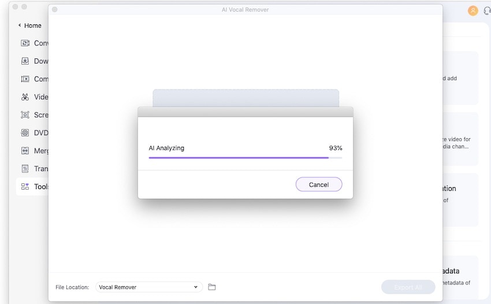
Task: Click the dashed upload area behind dialog
Action: coord(245,97)
